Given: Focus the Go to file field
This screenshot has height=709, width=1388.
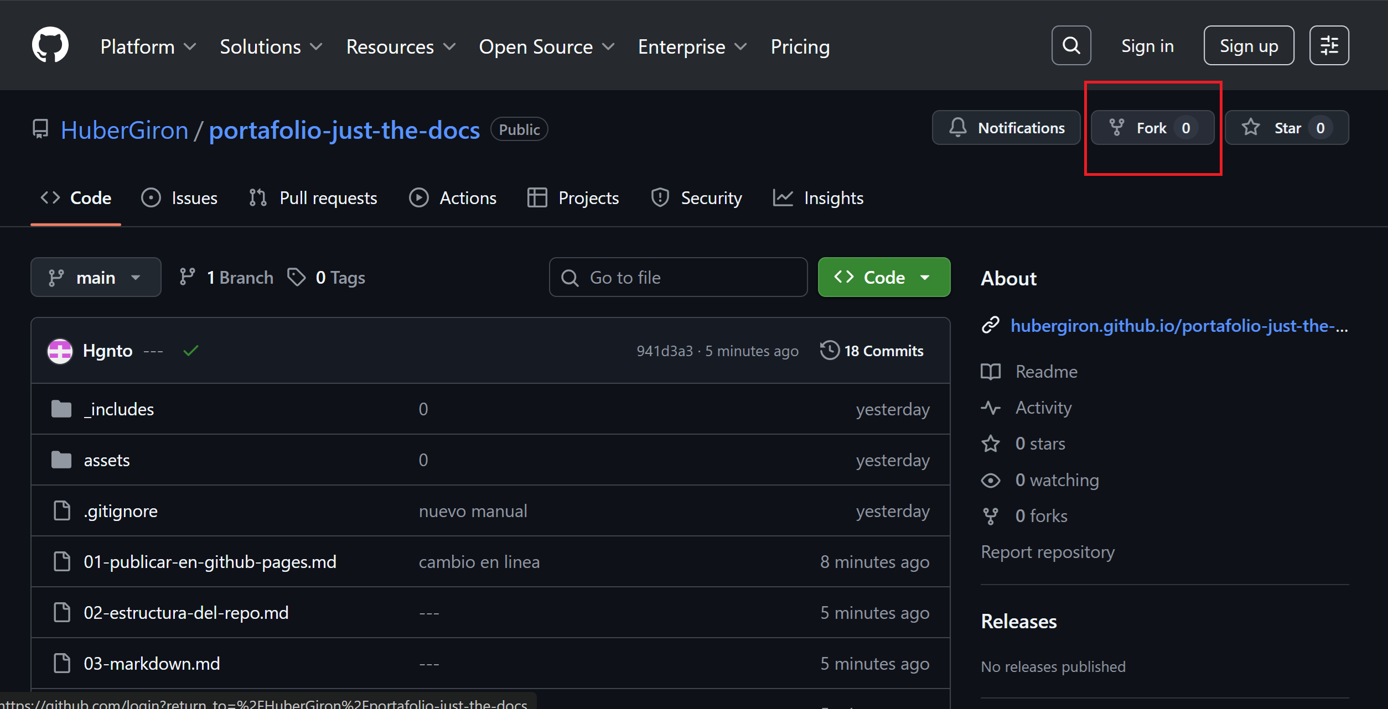Looking at the screenshot, I should [x=678, y=278].
